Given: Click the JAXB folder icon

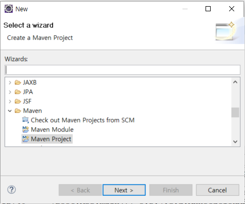Looking at the screenshot, I should tap(18, 83).
